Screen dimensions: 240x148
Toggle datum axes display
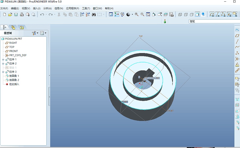[218, 15]
